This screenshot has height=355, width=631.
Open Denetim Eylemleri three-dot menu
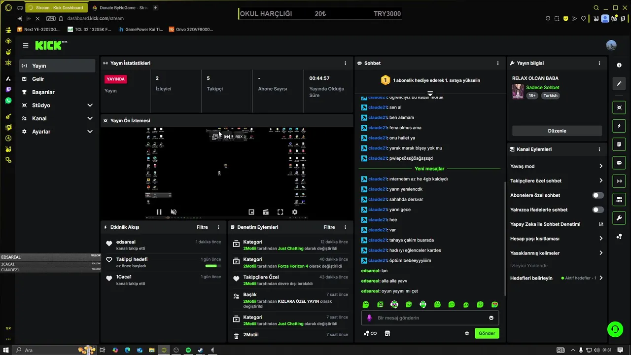(x=345, y=227)
